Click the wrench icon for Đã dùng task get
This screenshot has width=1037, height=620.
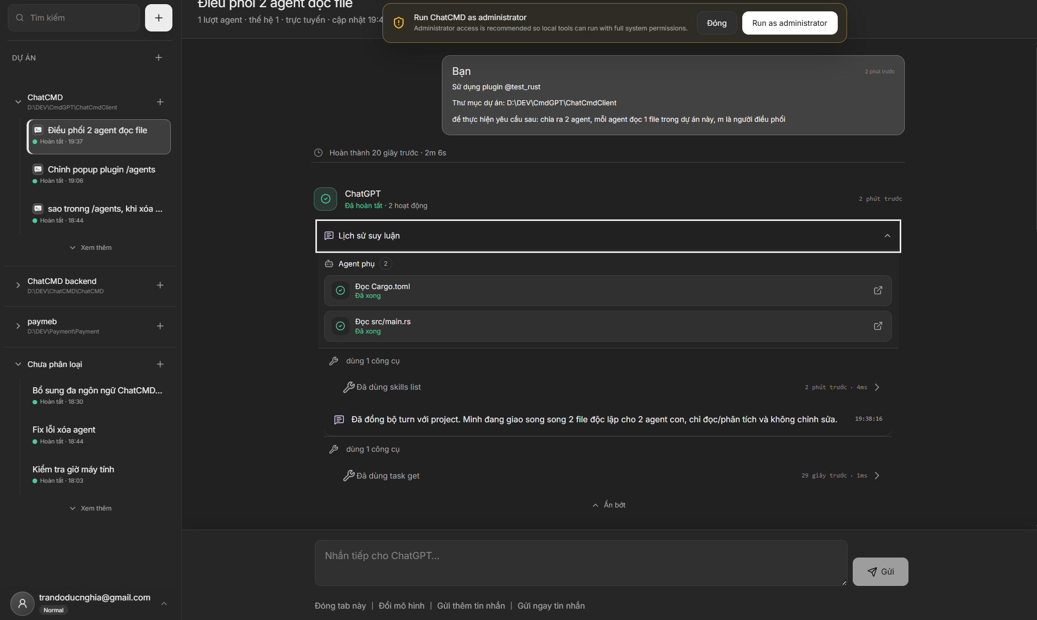(349, 475)
